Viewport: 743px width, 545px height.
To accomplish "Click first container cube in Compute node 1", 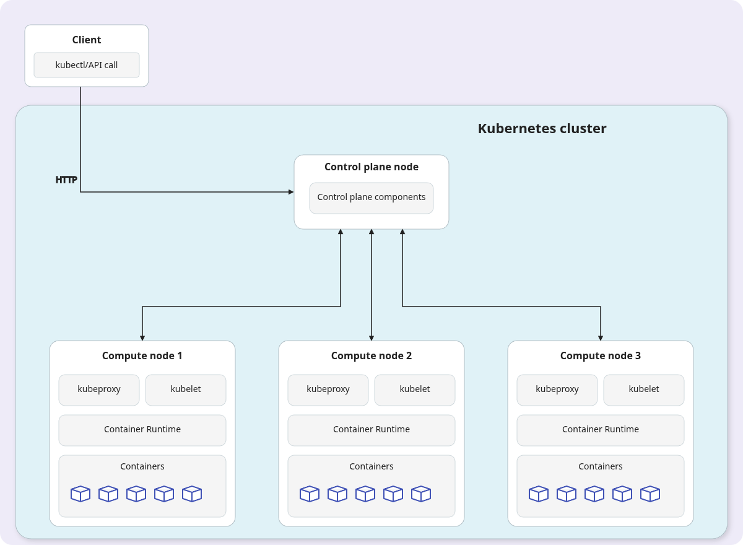I will [x=80, y=494].
